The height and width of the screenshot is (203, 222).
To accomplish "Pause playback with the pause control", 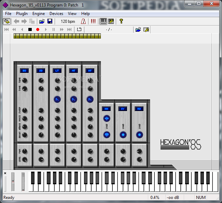I will click(54, 30).
